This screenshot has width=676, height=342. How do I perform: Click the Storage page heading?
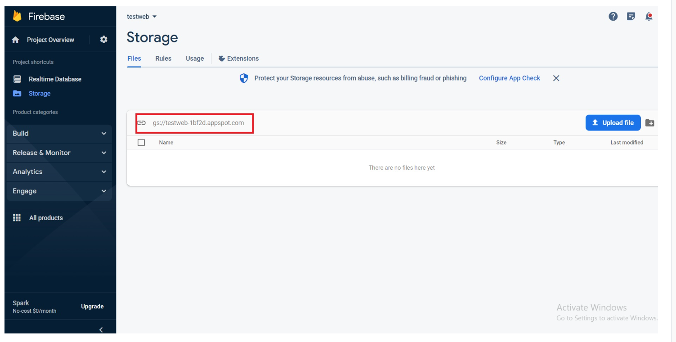point(152,37)
